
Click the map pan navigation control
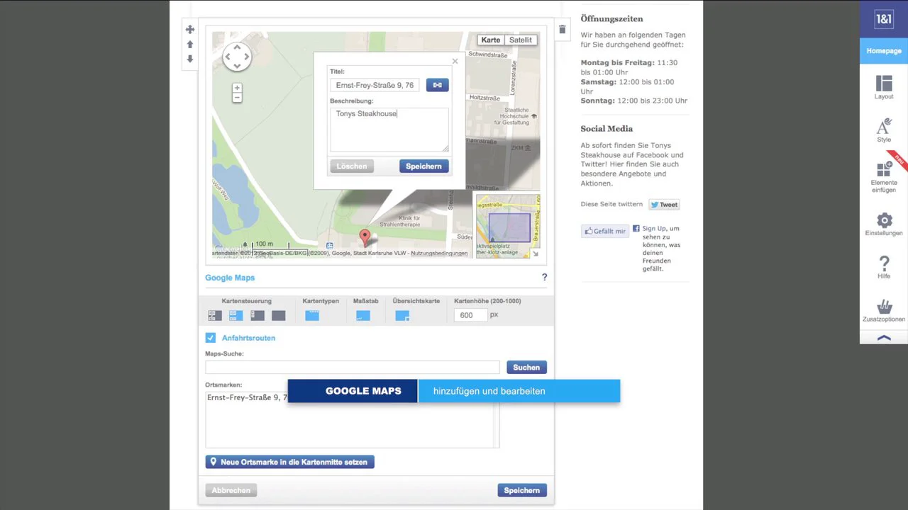click(x=237, y=57)
